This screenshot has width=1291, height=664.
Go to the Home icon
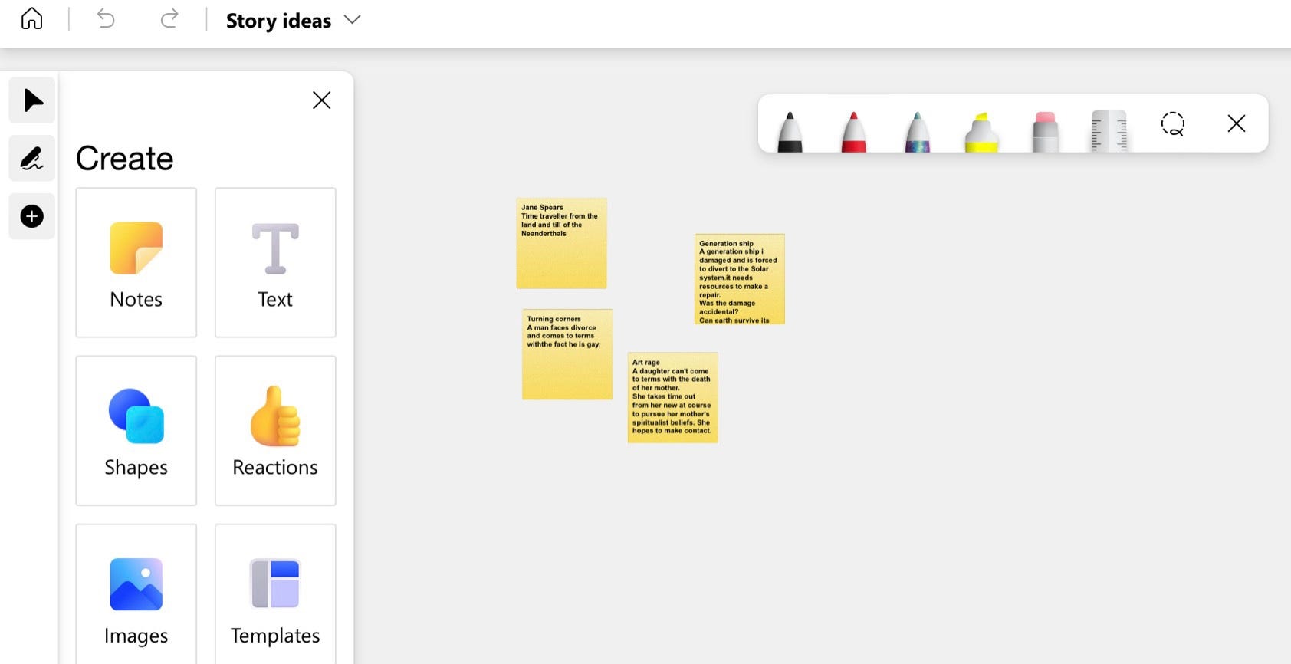31,18
